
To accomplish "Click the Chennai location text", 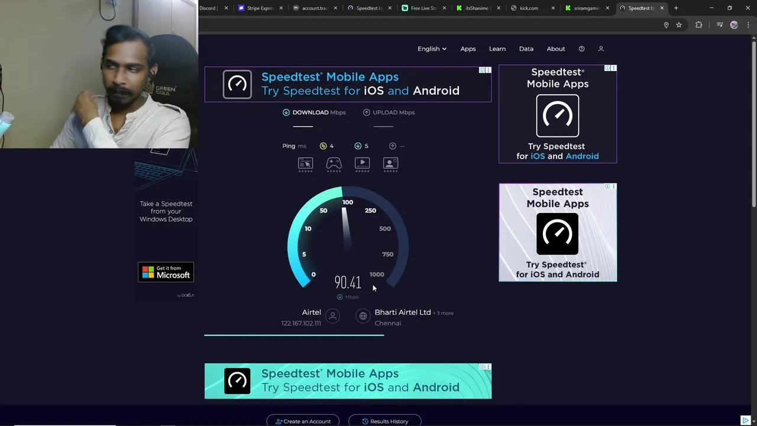I will click(388, 323).
